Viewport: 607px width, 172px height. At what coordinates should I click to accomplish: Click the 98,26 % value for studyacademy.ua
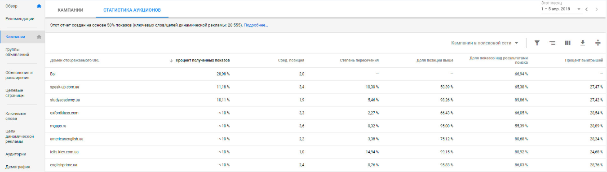point(447,100)
